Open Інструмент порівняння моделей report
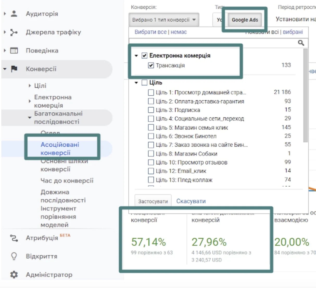Image resolution: width=316 pixels, height=288 pixels. click(59, 217)
